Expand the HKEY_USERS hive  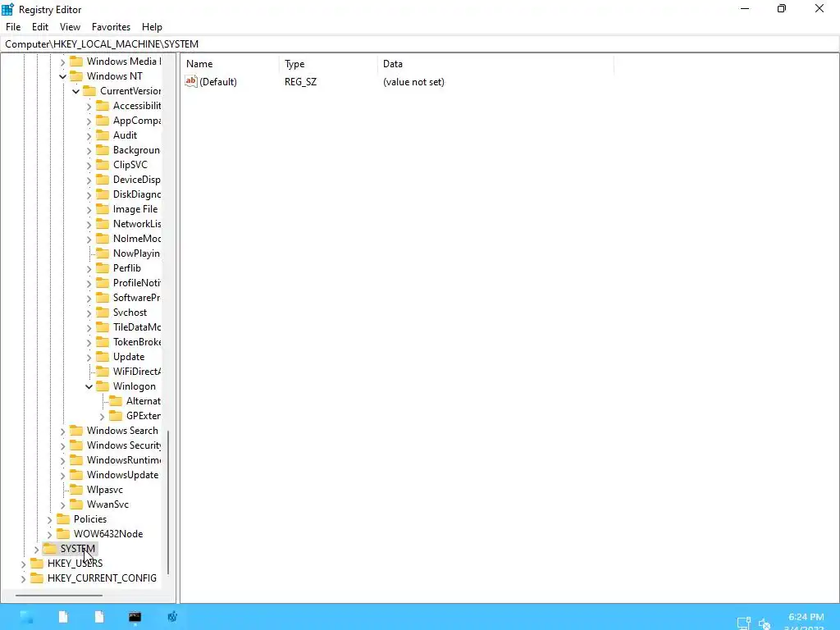coord(23,564)
